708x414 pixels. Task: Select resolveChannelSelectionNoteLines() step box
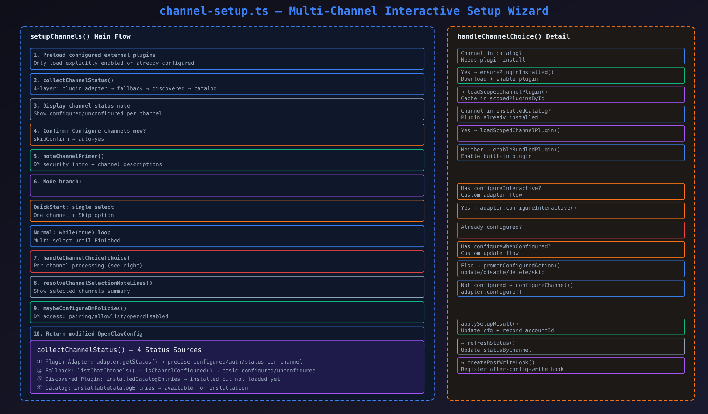227,287
